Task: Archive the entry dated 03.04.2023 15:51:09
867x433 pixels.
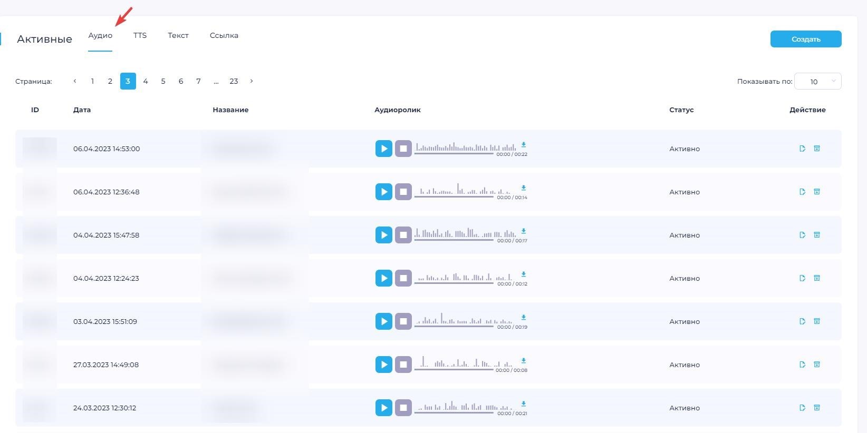Action: (x=817, y=321)
